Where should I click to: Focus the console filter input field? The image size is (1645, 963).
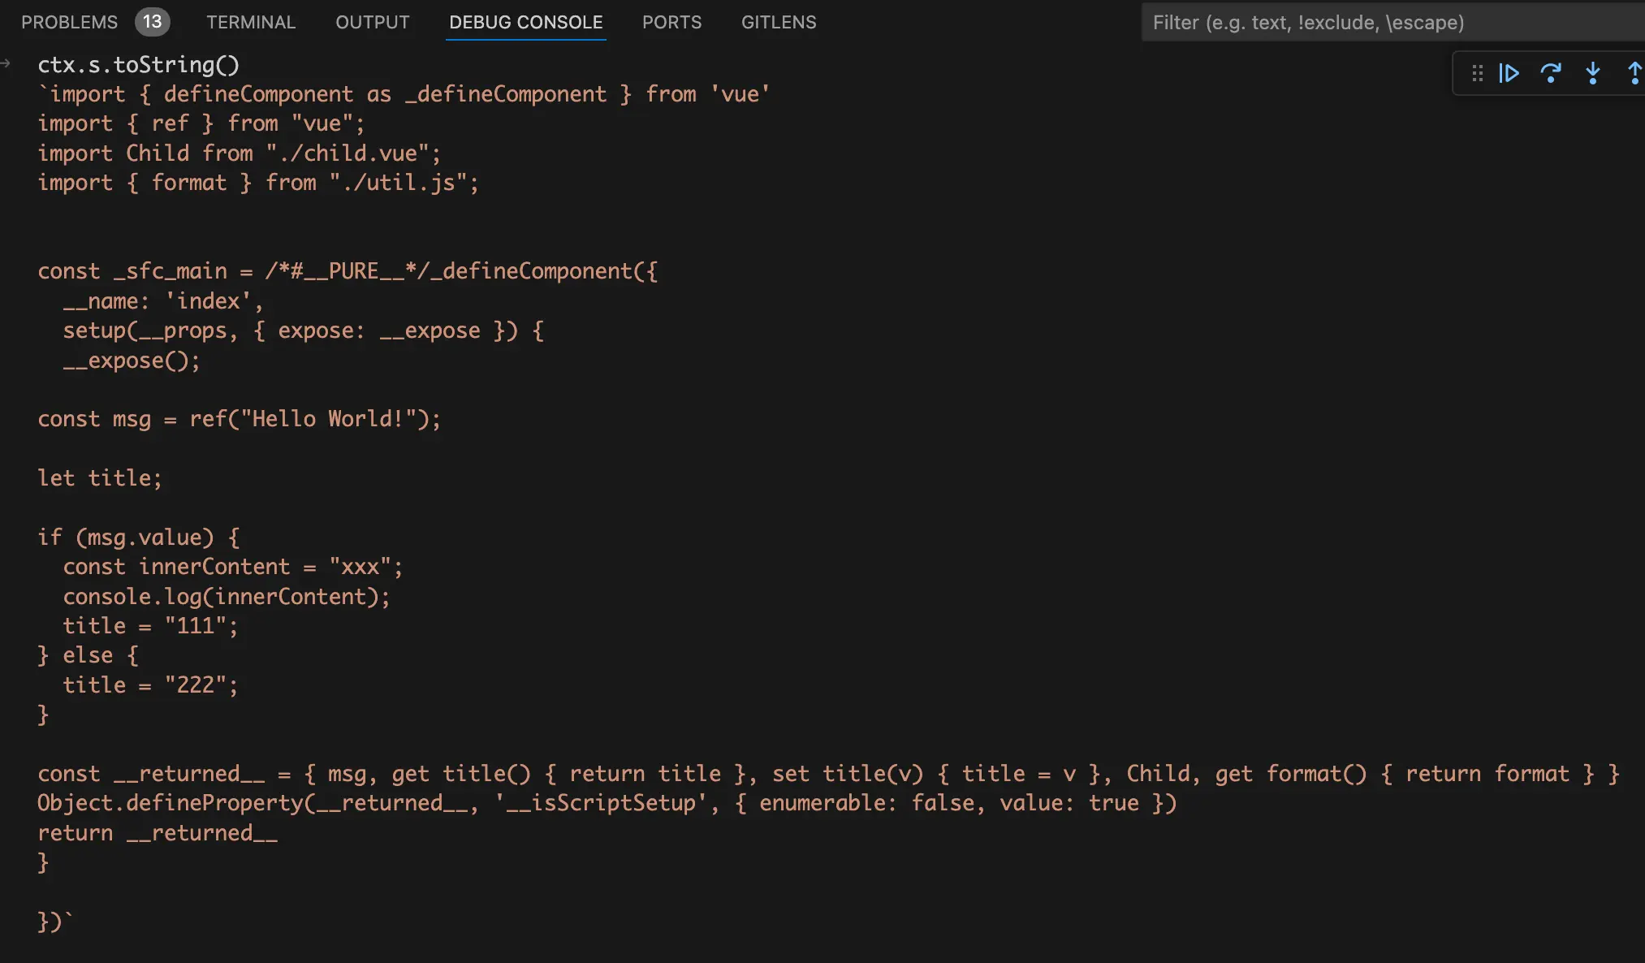tap(1390, 22)
